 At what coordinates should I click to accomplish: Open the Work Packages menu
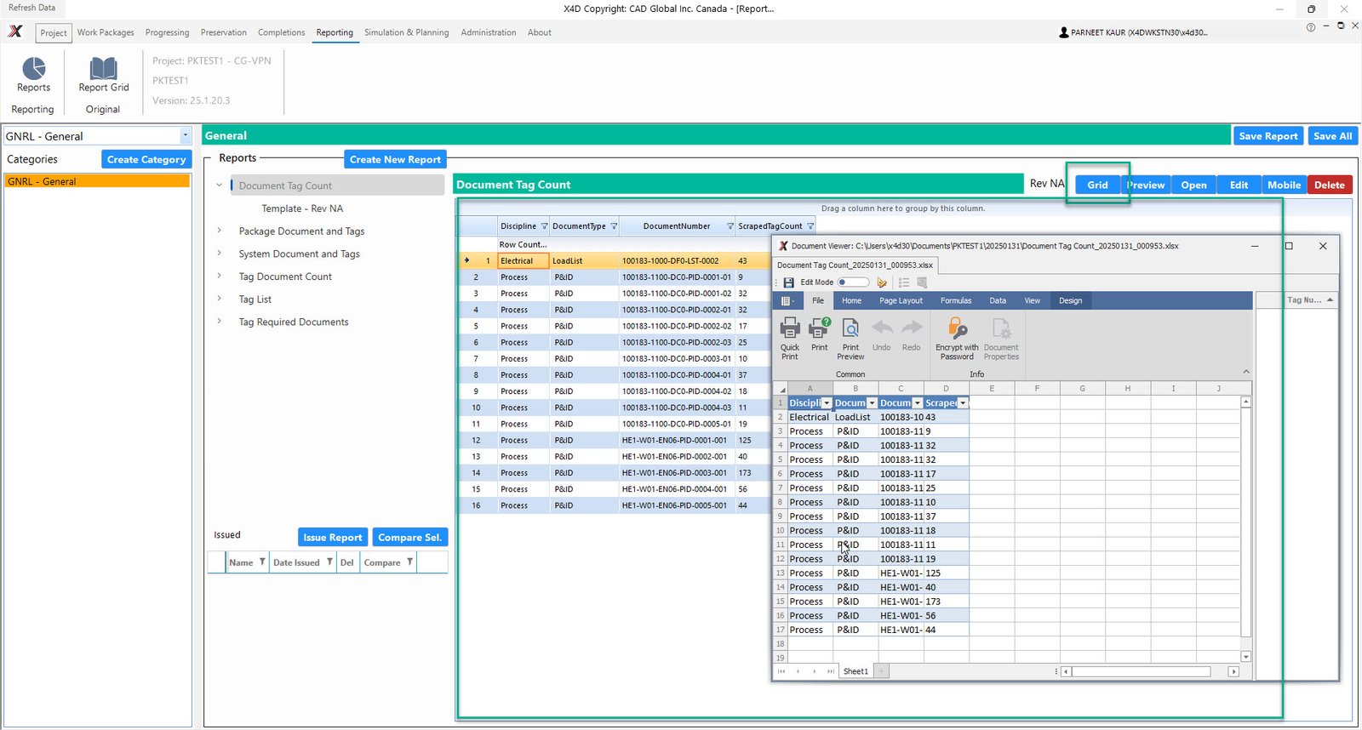point(106,32)
